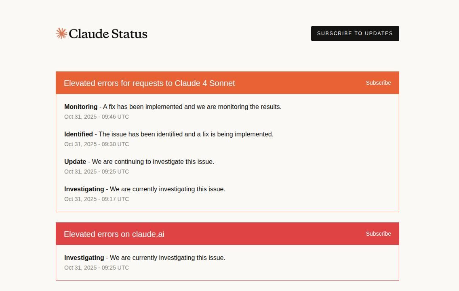
Task: Open the Elevated errors on claude.ai incident
Action: [114, 234]
